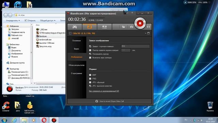This screenshot has width=218, height=123.
Task: Click the fullscreen rectangle icon on area bar
Action: point(149,33)
